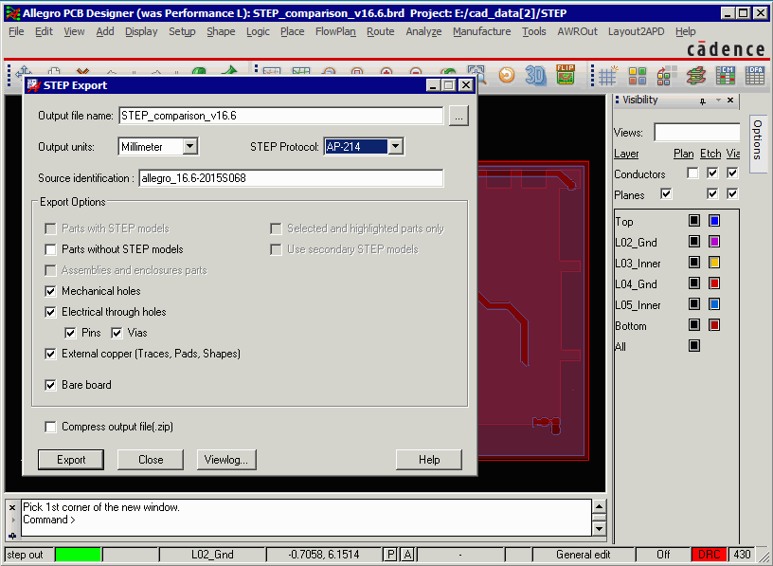The width and height of the screenshot is (773, 566).
Task: Toggle the Pins checkbox
Action: [x=70, y=333]
